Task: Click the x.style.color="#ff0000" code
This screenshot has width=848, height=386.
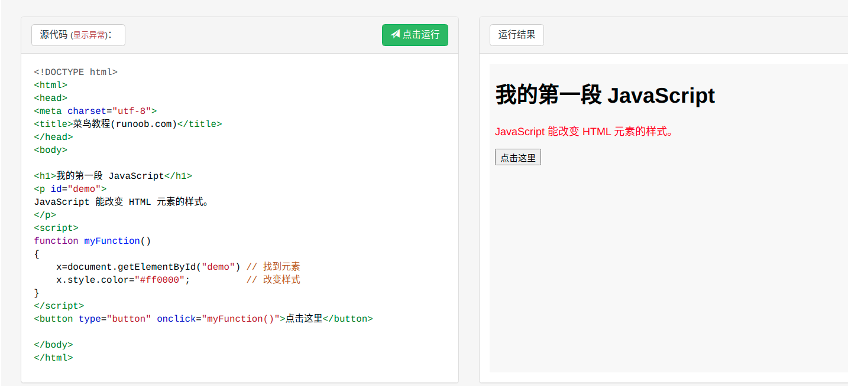Action: tap(123, 280)
